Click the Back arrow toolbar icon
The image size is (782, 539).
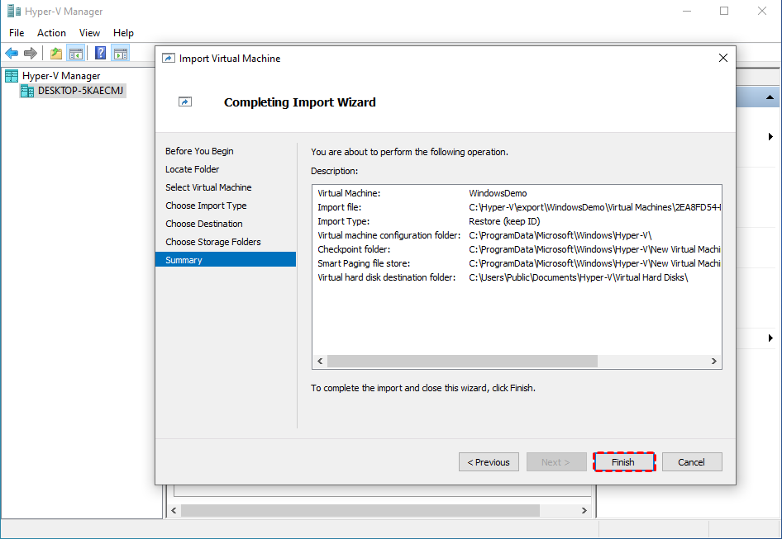[x=12, y=53]
